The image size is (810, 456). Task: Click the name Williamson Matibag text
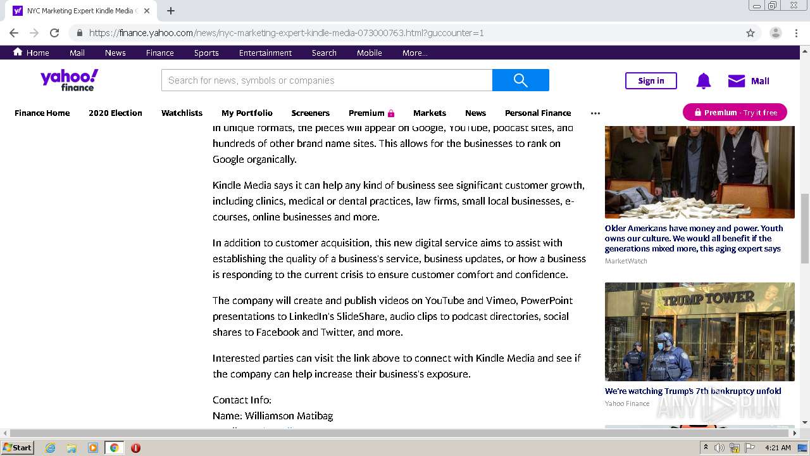click(x=289, y=415)
